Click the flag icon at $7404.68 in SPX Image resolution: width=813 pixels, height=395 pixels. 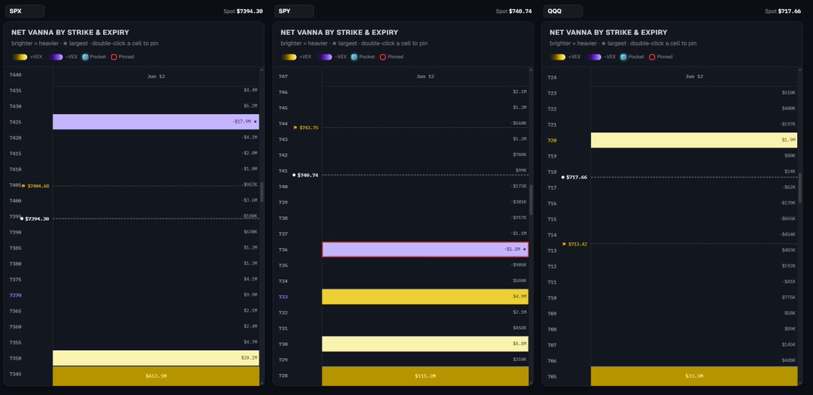23,186
